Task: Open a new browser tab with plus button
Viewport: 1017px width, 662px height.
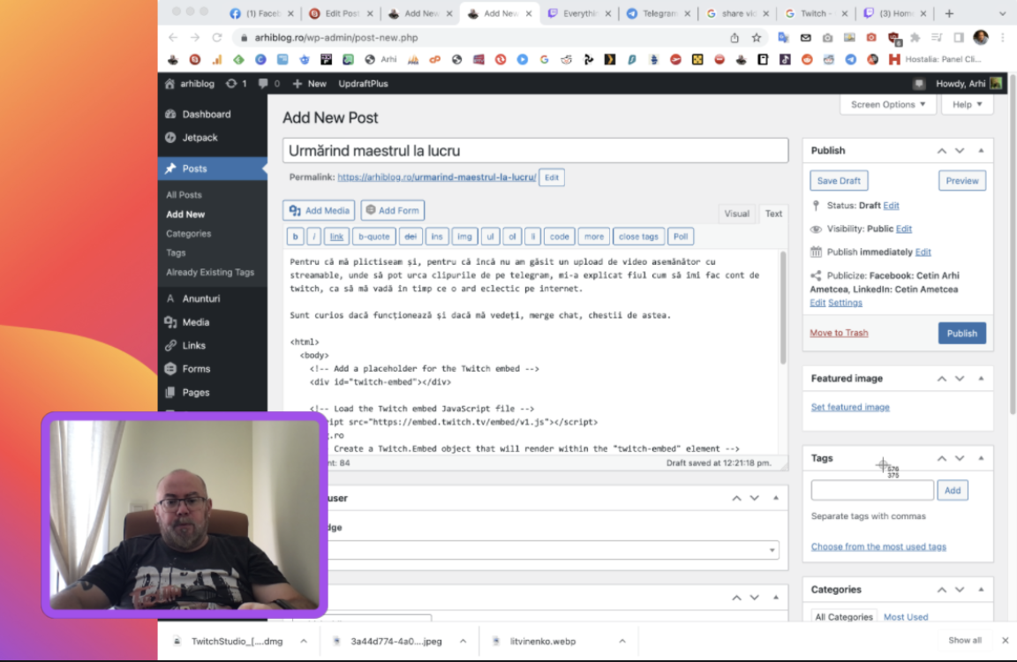Action: [x=949, y=13]
